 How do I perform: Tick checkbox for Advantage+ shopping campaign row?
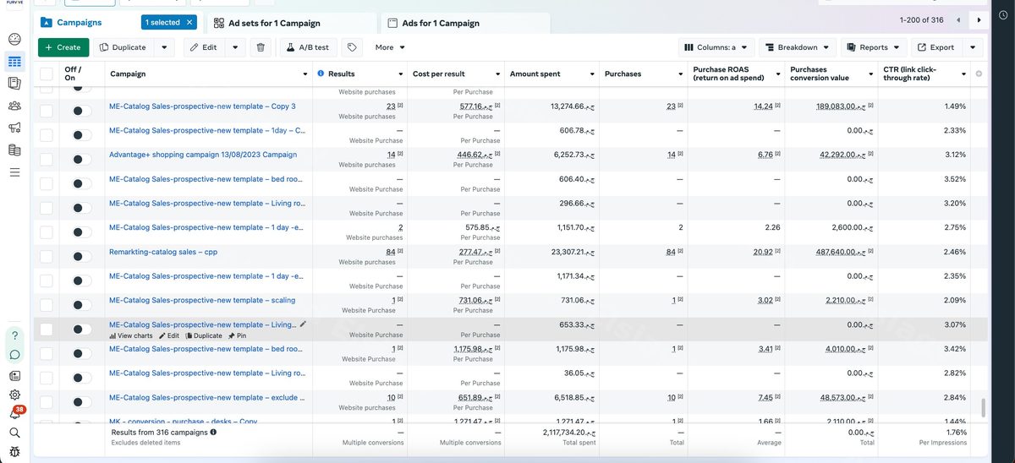point(46,159)
